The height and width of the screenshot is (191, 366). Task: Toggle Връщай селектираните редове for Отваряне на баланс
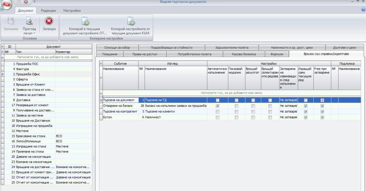(x=270, y=106)
